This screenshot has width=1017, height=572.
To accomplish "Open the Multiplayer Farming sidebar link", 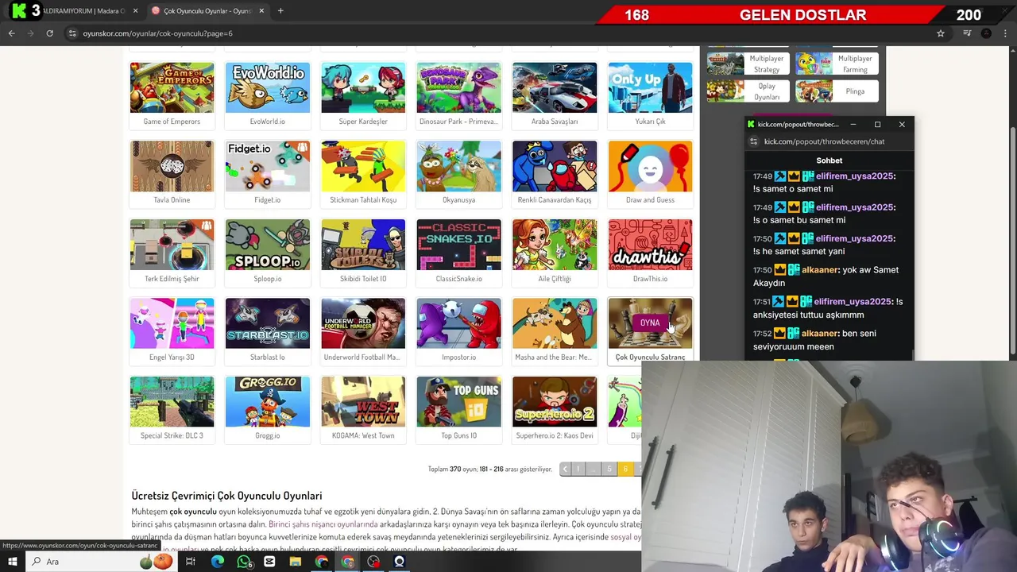I will click(x=837, y=64).
